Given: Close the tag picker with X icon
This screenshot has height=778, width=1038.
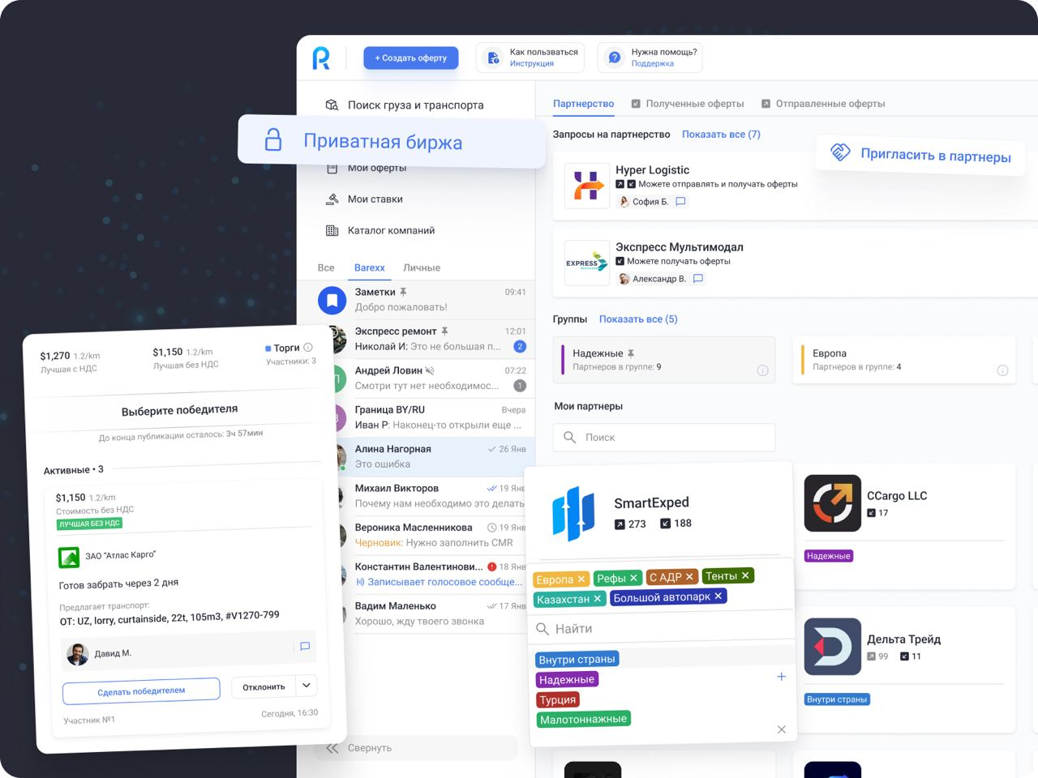Looking at the screenshot, I should pos(781,729).
